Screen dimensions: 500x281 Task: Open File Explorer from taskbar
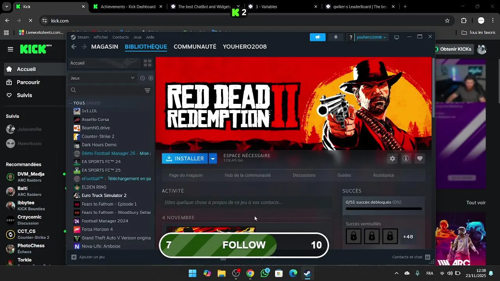221,273
